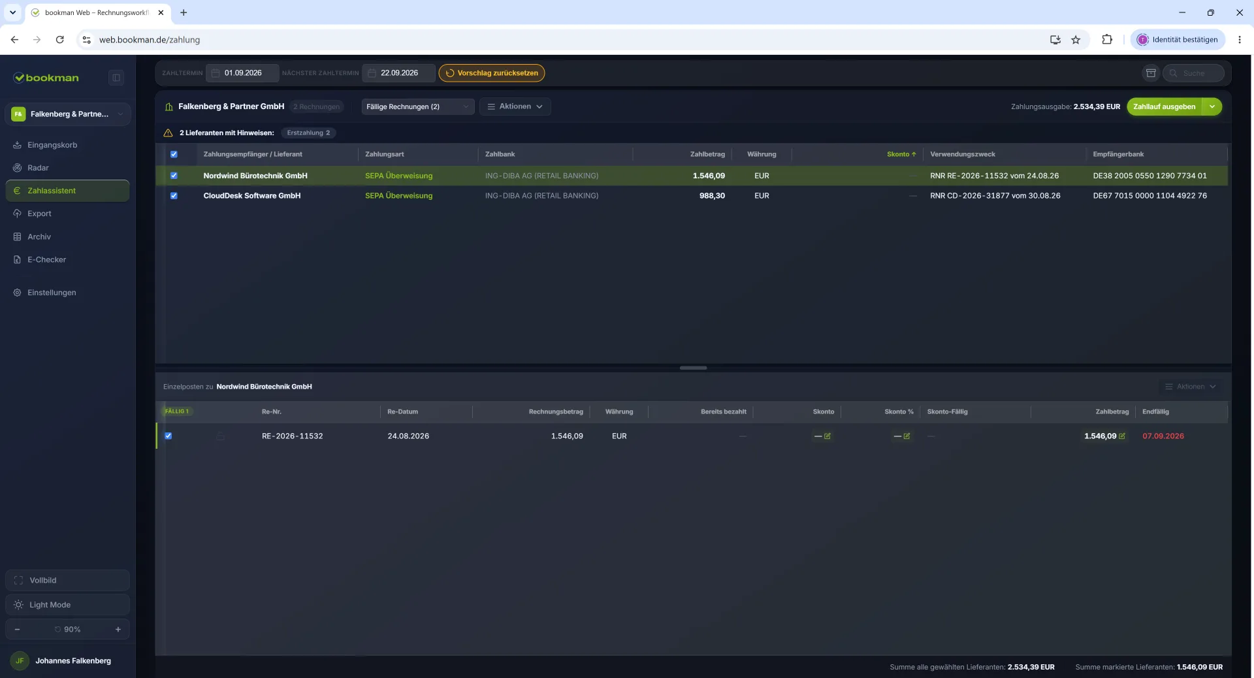Increase zoom with the plus button

pos(118,630)
